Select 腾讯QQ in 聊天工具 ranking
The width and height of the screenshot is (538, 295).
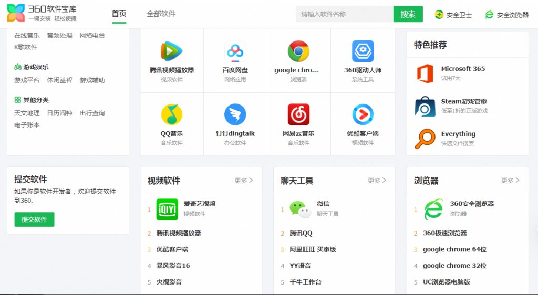(x=301, y=233)
